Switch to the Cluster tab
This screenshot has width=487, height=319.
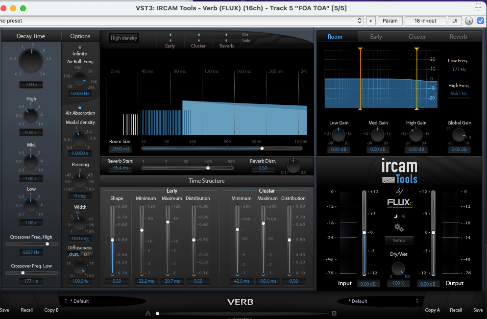pos(417,36)
